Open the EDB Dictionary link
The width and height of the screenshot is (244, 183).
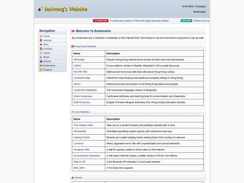(82, 102)
